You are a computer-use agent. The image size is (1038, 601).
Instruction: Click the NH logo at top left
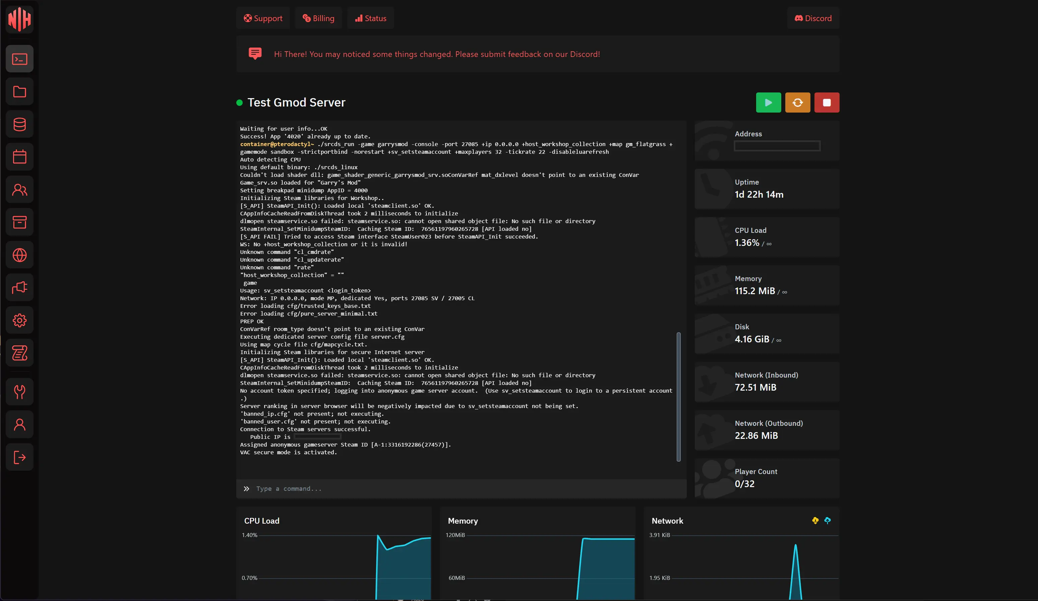tap(19, 19)
